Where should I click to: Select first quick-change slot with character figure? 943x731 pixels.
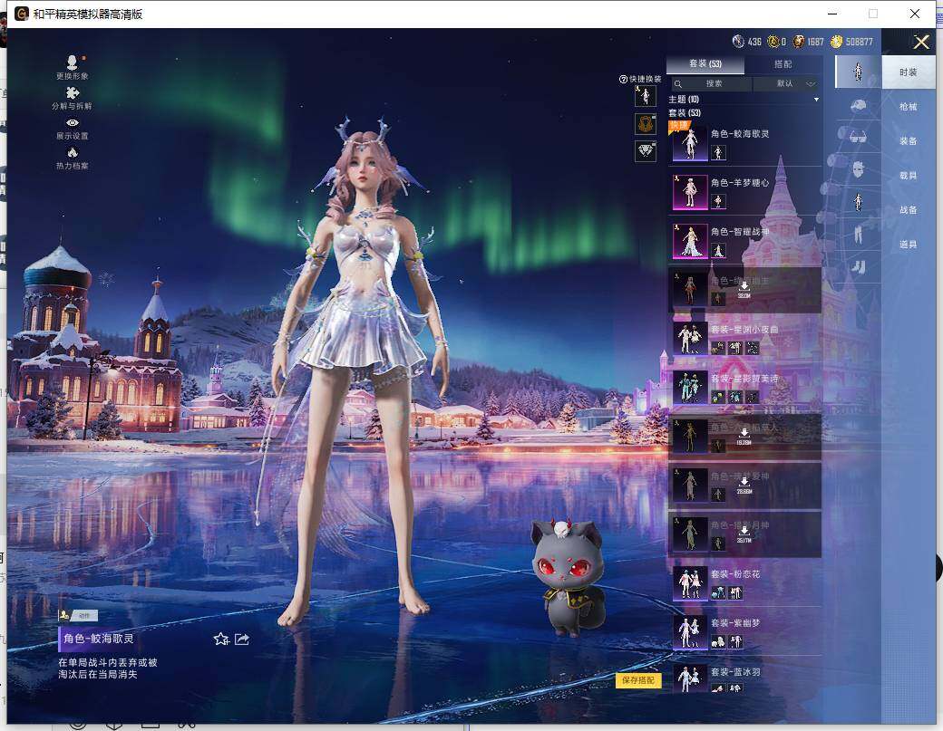[646, 96]
